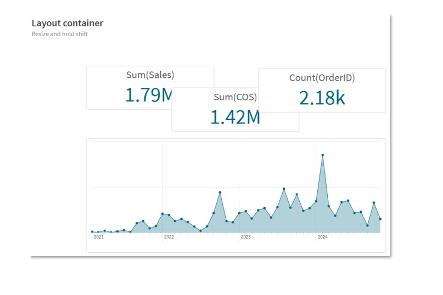Click the last data point on the chart
443x295 pixels.
coord(380,219)
